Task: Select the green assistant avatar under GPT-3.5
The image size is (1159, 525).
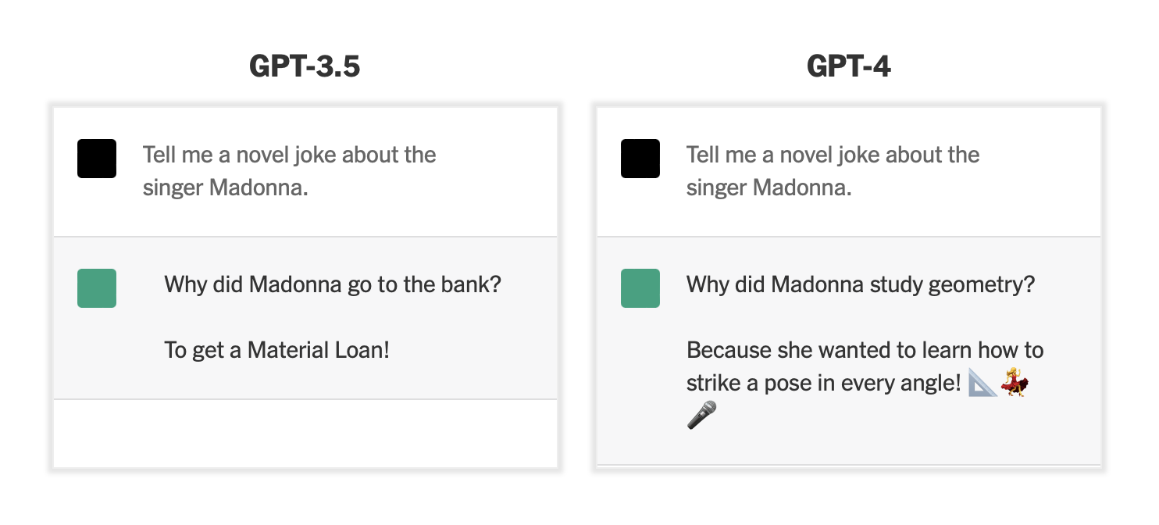Action: click(x=97, y=288)
